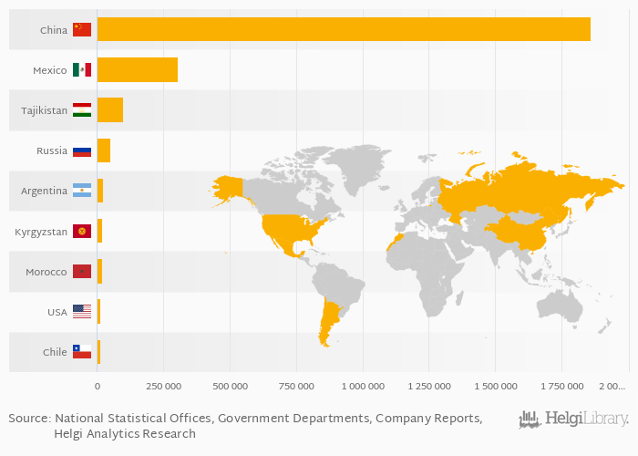Click the China flag icon
The image size is (638, 456).
[x=82, y=30]
